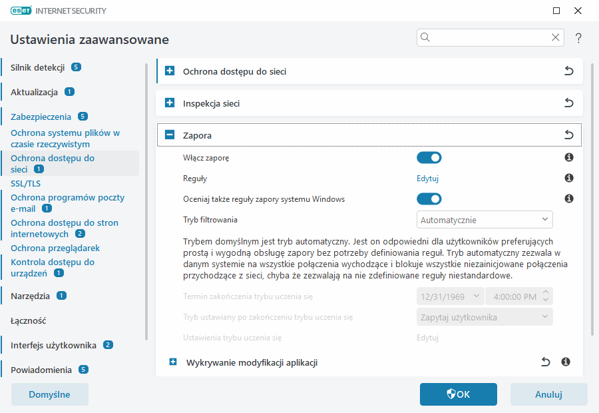
Task: Click Edytuj link next to Reguły
Action: (427, 179)
